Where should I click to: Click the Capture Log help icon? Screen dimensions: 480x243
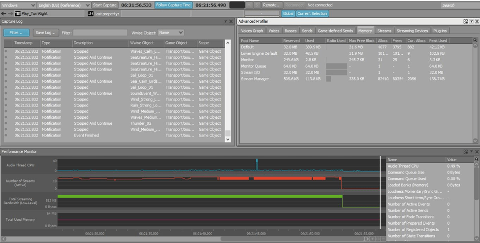[x=225, y=22]
